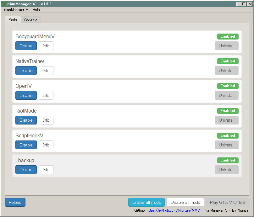Select the OpenIV mod title

point(24,86)
